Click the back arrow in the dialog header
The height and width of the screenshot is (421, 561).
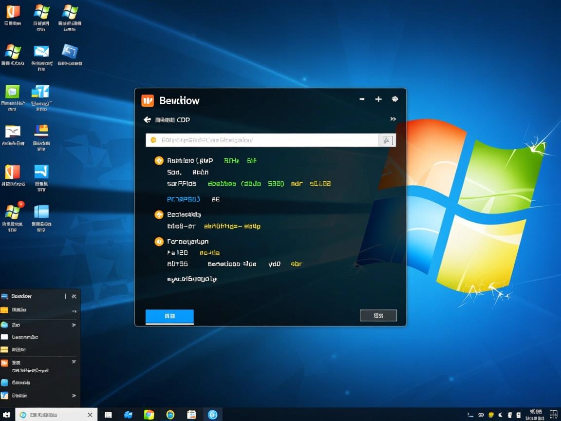(x=147, y=120)
